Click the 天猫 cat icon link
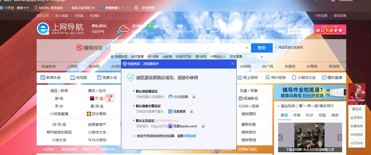This screenshot has width=371, height=155. 92,98
